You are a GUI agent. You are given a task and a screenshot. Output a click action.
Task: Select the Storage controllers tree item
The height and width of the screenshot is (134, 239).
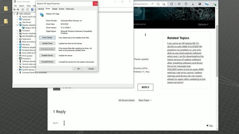tap(27, 67)
